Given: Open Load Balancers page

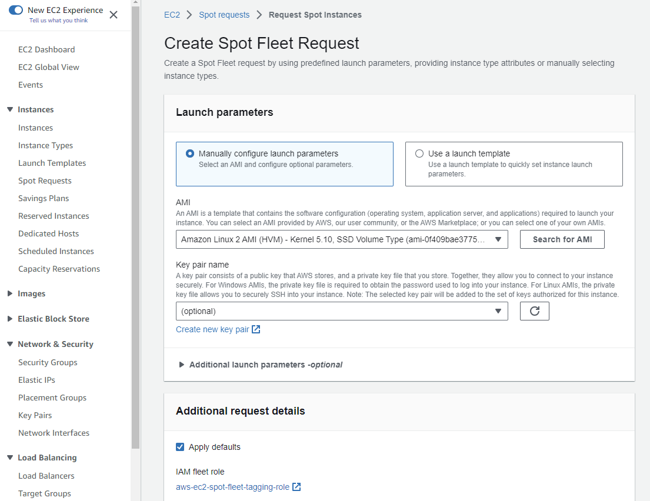Looking at the screenshot, I should coord(46,476).
